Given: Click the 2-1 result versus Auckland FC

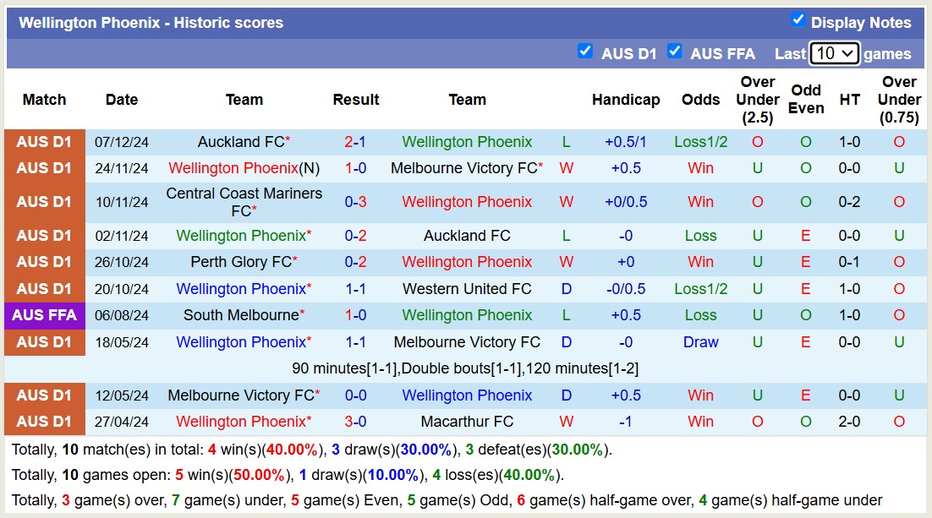Looking at the screenshot, I should 355,142.
